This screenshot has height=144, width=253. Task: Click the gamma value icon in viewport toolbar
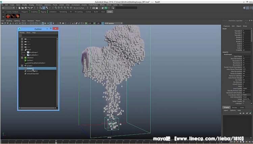pos(94,23)
